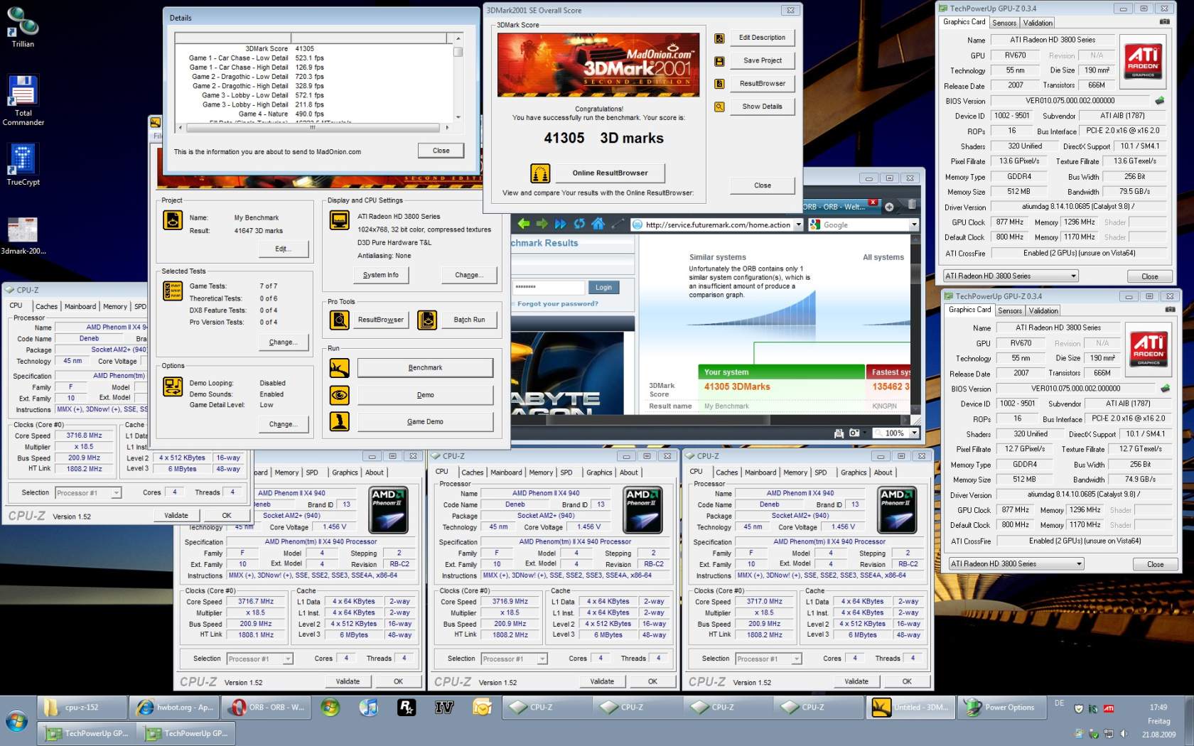Switch to Sensors tab in GPU-Z showing 13.6 GPixel/s
The height and width of the screenshot is (746, 1194).
[1004, 23]
